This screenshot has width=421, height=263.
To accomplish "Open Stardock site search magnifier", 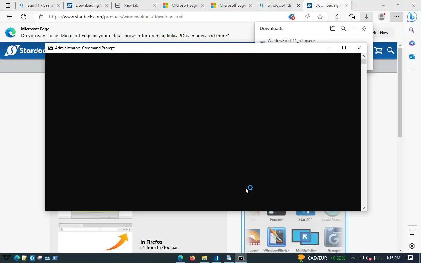I will coord(390,50).
